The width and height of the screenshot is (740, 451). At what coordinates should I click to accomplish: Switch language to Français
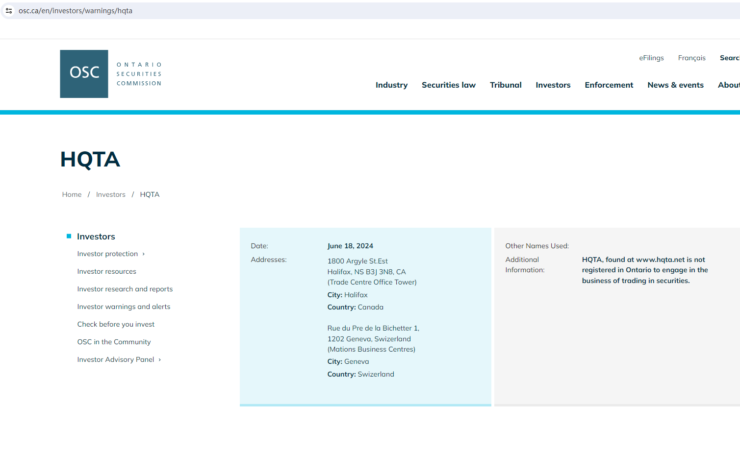691,58
